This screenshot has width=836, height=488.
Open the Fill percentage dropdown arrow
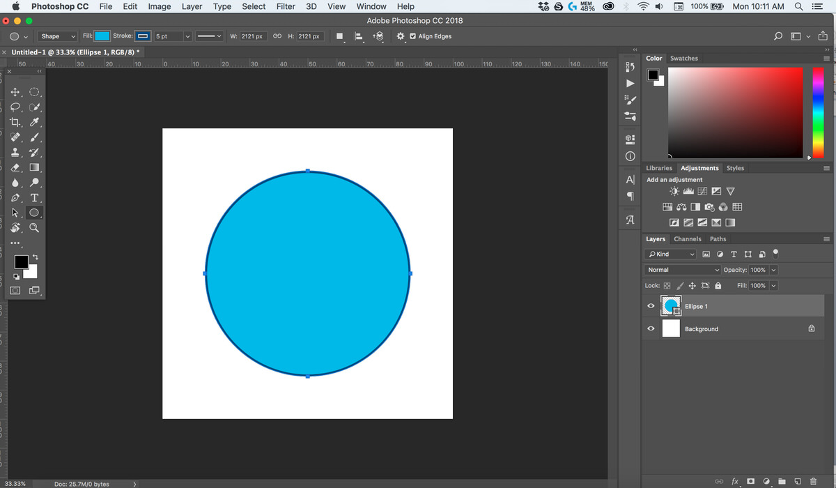tap(773, 286)
